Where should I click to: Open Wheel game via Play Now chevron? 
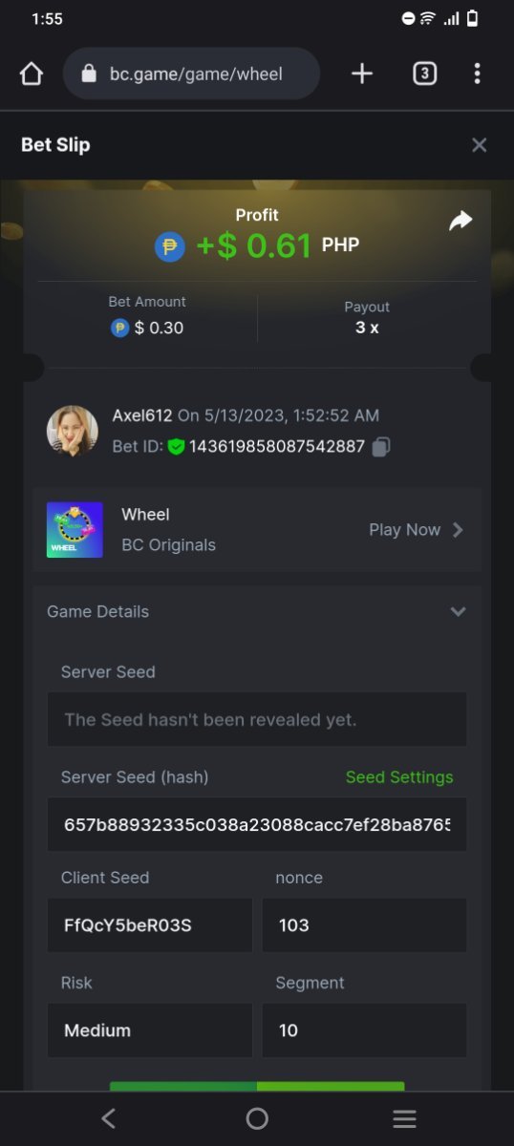(x=459, y=530)
